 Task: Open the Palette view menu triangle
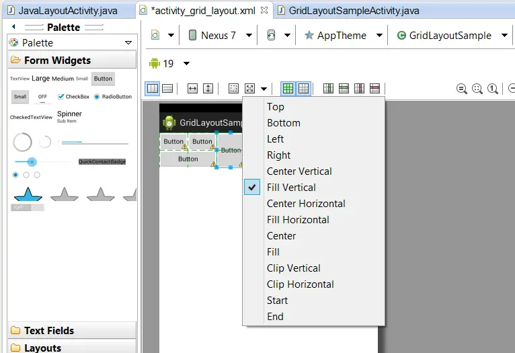pos(128,42)
